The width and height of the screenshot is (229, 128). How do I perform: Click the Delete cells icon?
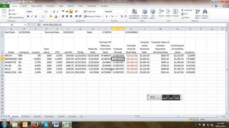168,12
